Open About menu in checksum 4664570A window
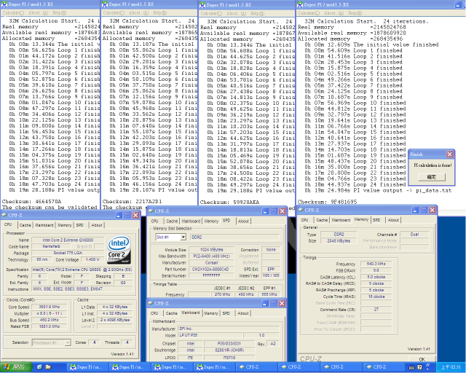 pyautogui.click(x=38, y=13)
